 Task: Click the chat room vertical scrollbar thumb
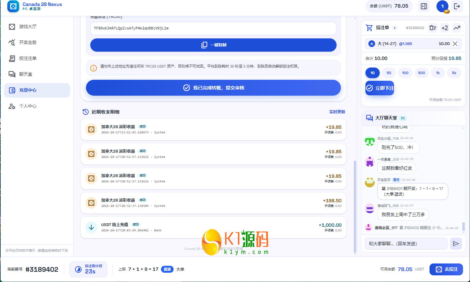pos(463,227)
